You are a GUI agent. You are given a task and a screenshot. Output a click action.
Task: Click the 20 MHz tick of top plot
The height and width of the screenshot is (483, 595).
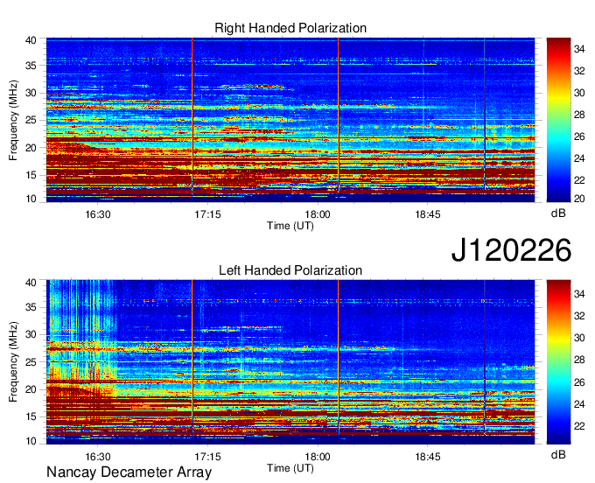(x=31, y=148)
